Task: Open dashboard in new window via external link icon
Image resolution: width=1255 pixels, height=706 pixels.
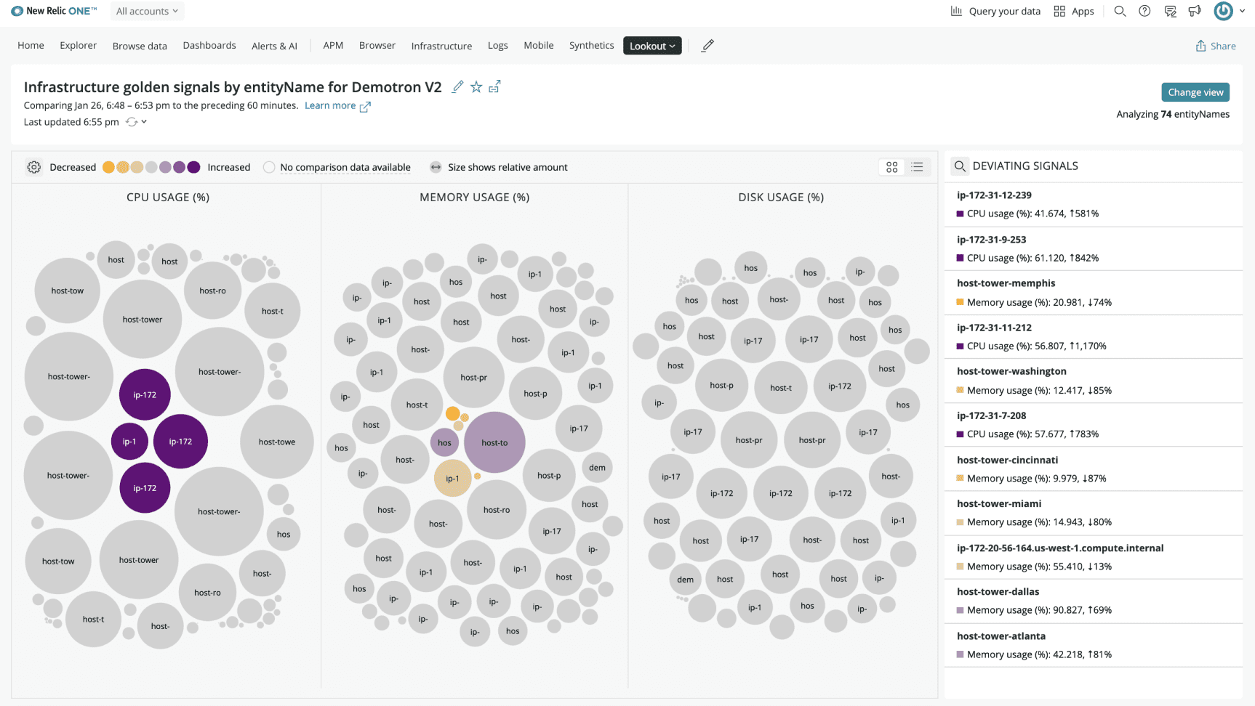Action: pos(494,86)
